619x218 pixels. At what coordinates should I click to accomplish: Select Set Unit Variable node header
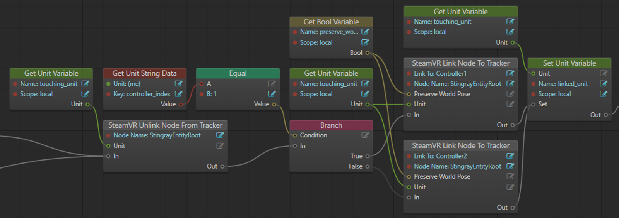[x=569, y=63]
